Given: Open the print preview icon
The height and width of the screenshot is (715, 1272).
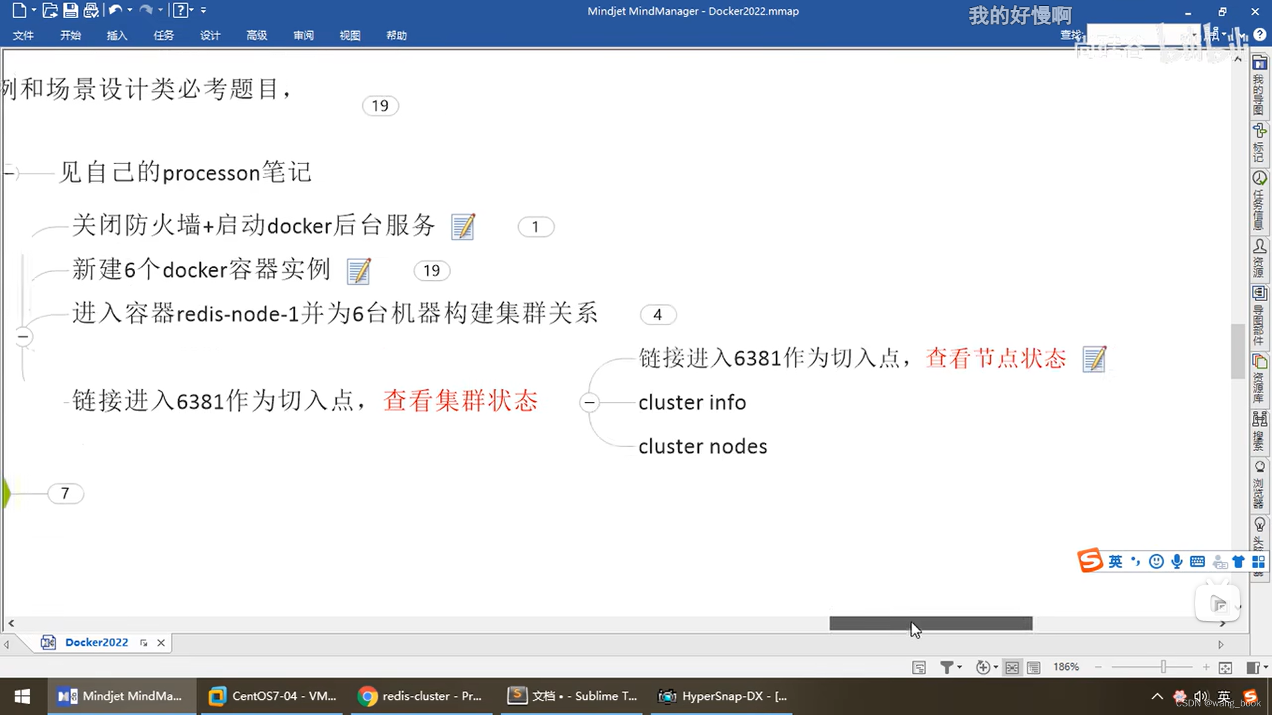Looking at the screenshot, I should point(91,10).
